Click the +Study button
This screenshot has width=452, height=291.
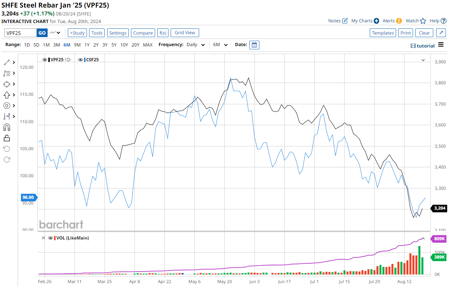[x=77, y=33]
